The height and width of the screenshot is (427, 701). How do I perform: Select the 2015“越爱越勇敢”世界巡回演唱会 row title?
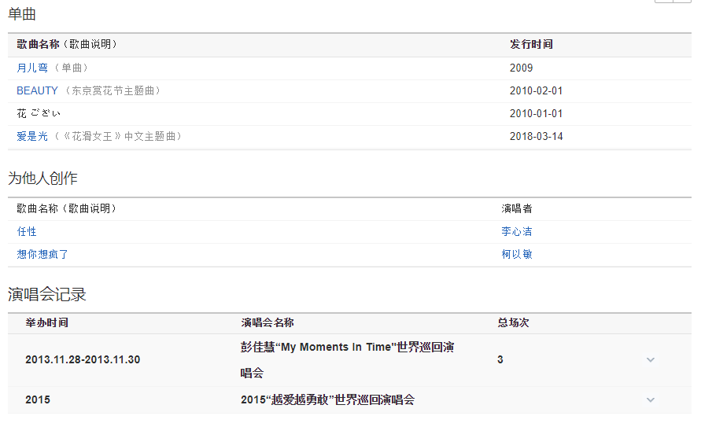pyautogui.click(x=327, y=400)
